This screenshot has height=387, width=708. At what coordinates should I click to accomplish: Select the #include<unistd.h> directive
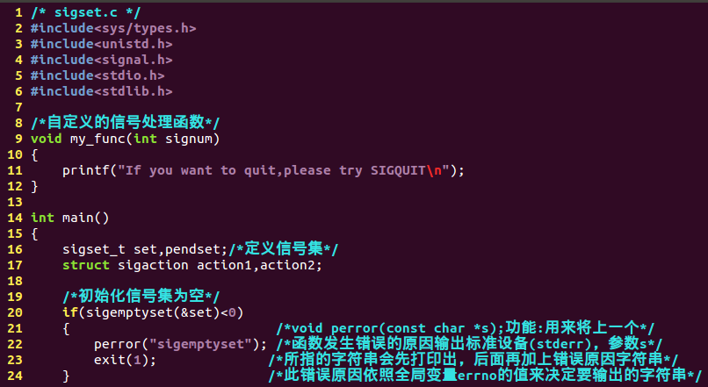(x=102, y=44)
